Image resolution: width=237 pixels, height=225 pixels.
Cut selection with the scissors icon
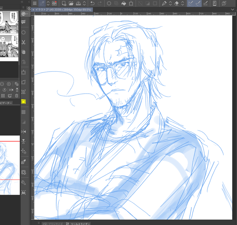point(23,42)
